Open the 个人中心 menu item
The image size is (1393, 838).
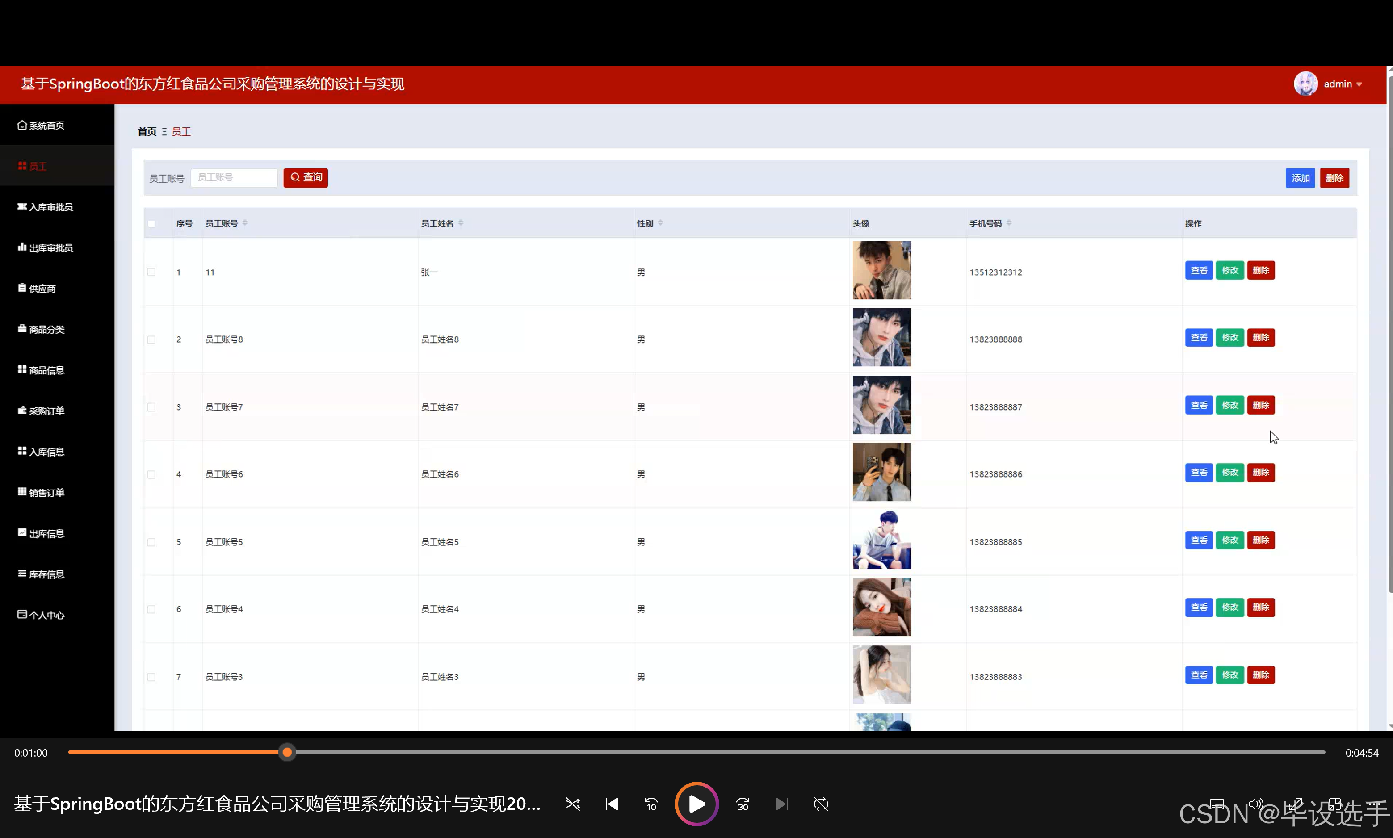[x=57, y=615]
